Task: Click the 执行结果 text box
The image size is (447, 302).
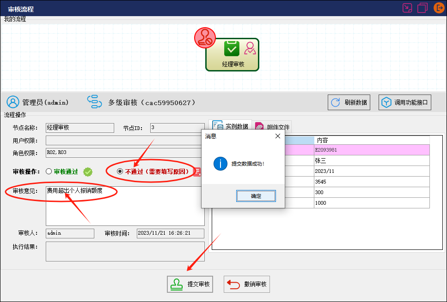Action: [x=125, y=251]
